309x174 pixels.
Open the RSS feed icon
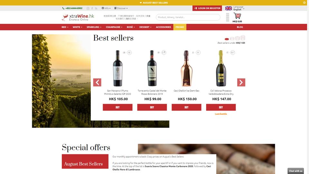coord(96,8)
